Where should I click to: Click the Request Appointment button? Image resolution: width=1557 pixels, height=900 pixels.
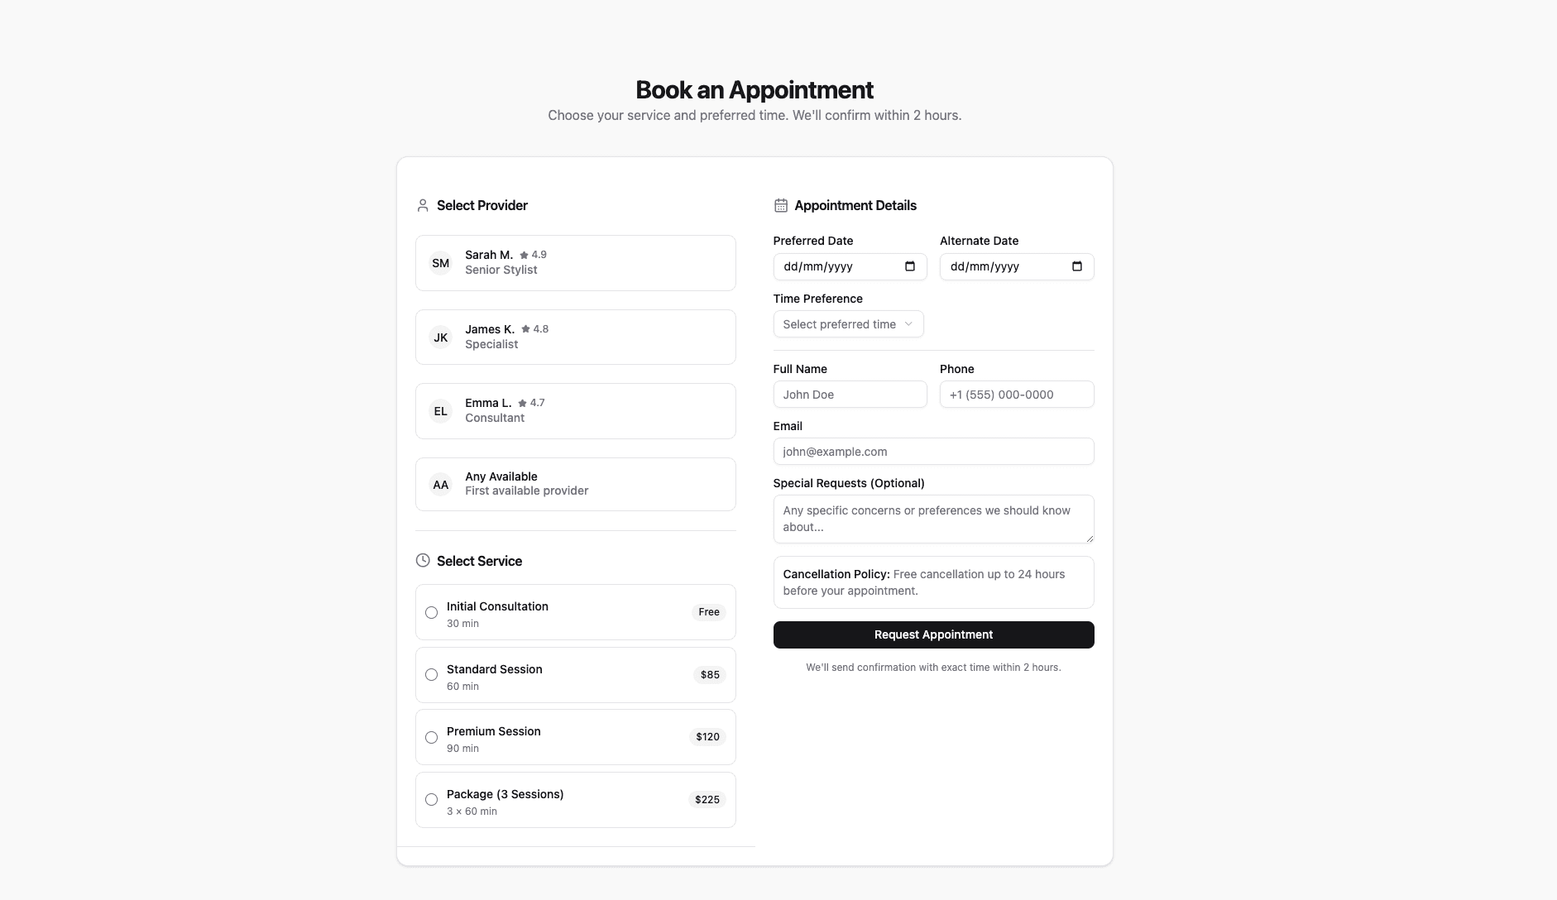click(x=933, y=634)
